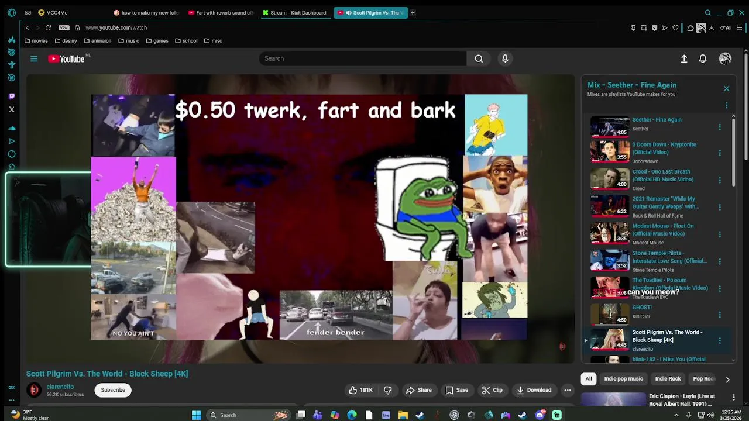Open options for Eric Clapton - Layla recommendation
749x421 pixels.
[734, 398]
